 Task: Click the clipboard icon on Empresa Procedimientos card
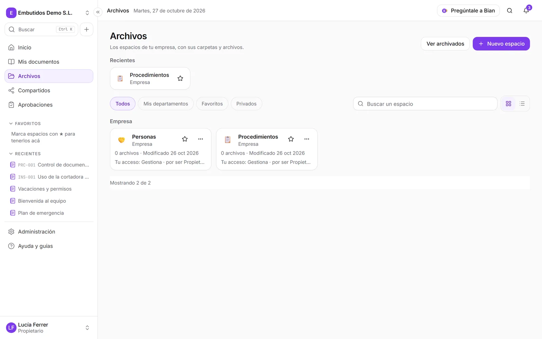228,140
